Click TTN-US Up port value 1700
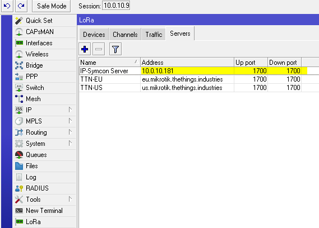 [x=260, y=88]
